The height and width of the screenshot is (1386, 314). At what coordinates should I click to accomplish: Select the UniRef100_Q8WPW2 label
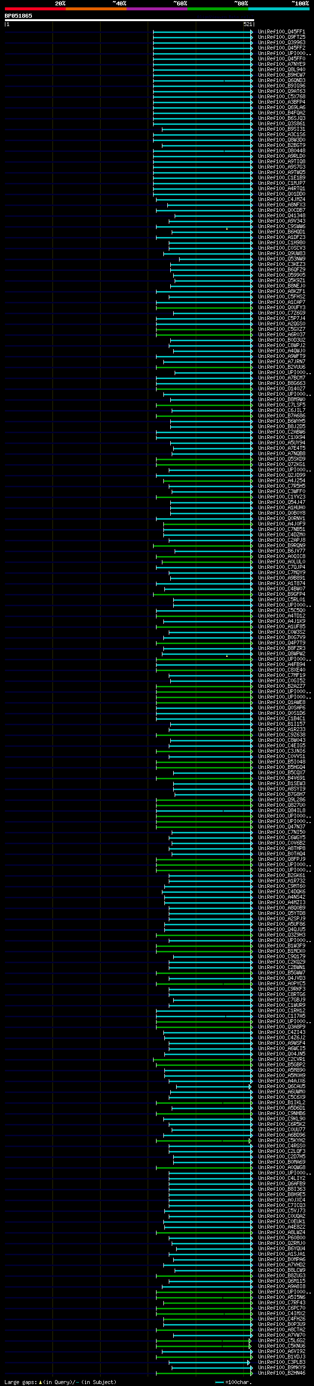(x=281, y=654)
